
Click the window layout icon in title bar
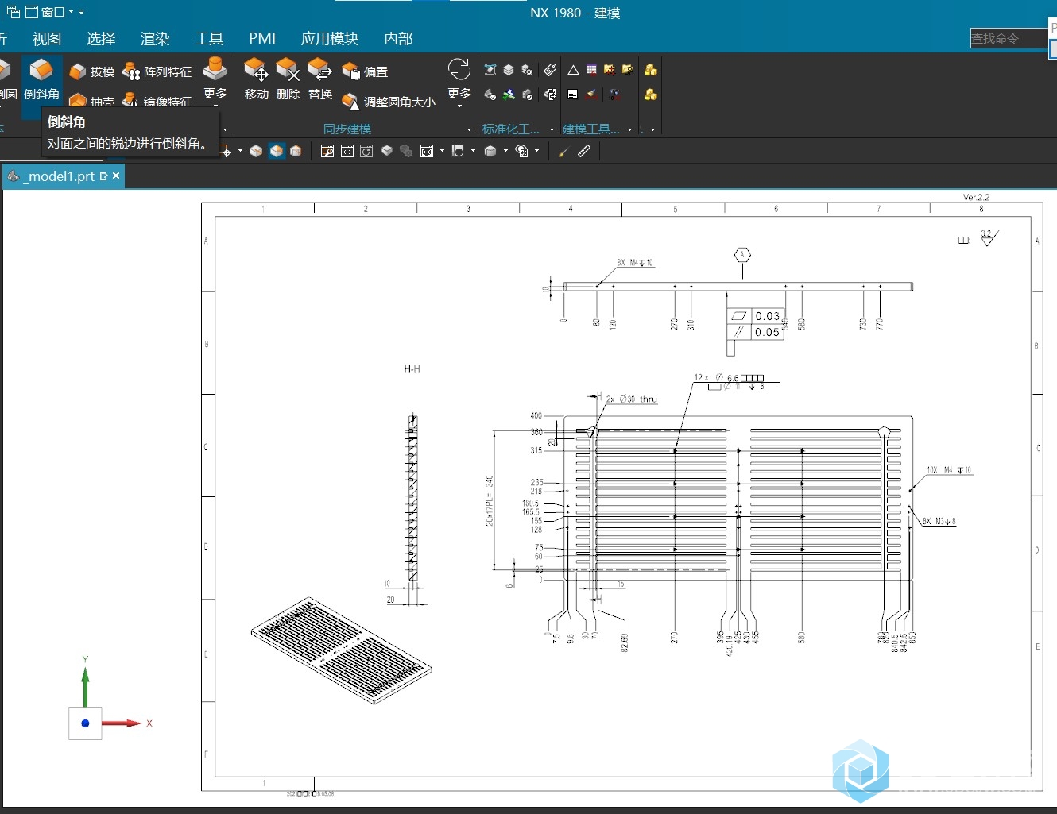[13, 12]
